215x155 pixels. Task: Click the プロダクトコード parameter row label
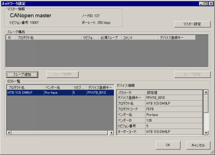pos(131,109)
